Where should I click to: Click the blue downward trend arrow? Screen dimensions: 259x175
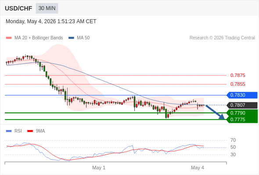215,112
